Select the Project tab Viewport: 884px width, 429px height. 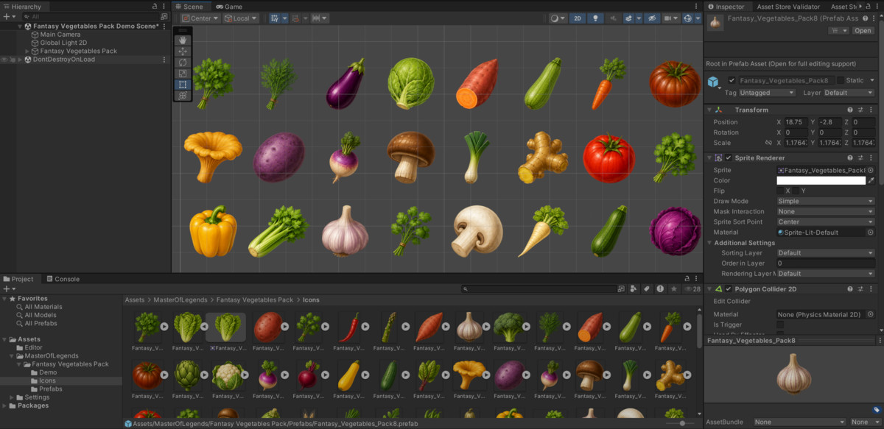click(x=19, y=279)
